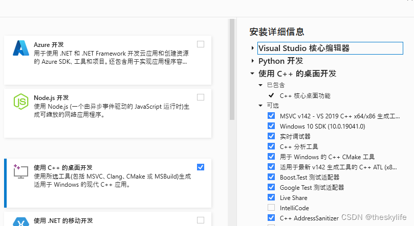
Task: Uncheck 用于 Windows 的 C++ CMake 工具
Action: point(271,157)
